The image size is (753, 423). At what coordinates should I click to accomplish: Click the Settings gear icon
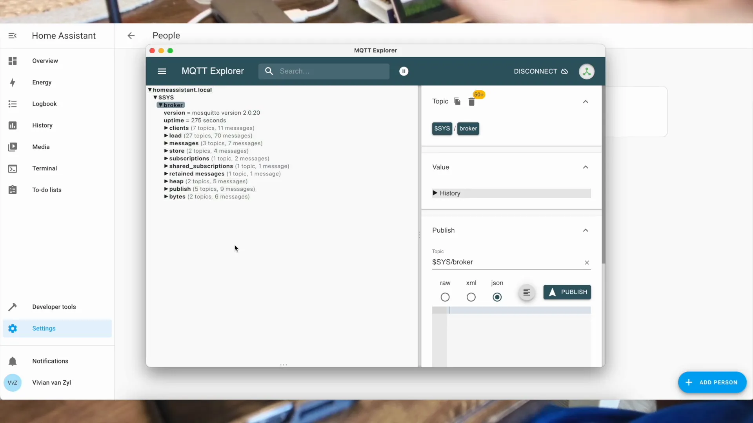[13, 328]
